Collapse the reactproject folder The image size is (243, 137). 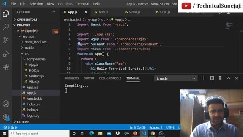tap(30, 31)
